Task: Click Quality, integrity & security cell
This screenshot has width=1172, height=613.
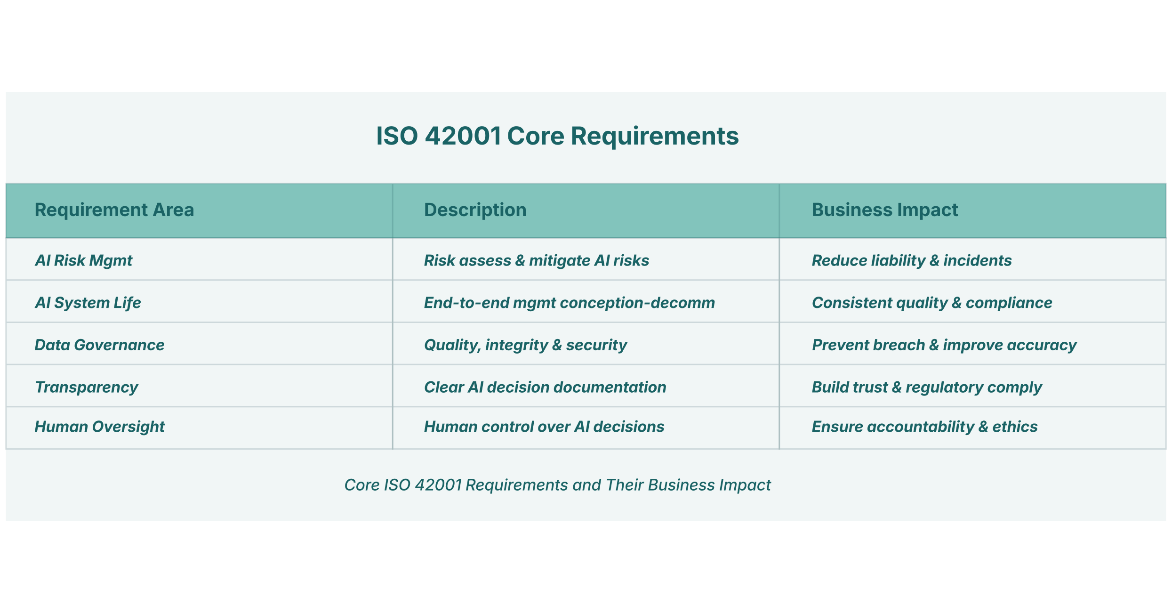Action: 525,345
